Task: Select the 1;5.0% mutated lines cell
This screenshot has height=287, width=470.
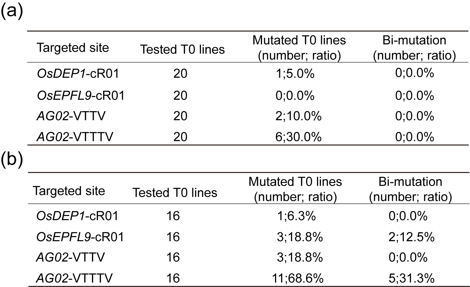Action: pos(295,74)
